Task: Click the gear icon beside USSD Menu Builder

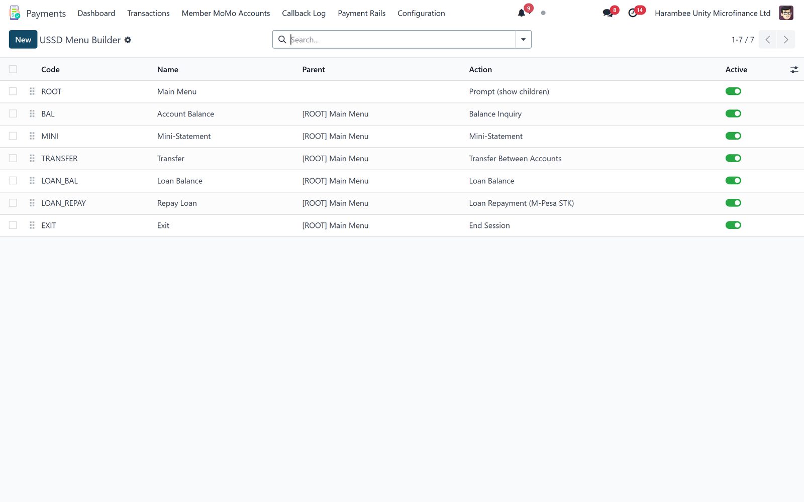Action: (128, 40)
